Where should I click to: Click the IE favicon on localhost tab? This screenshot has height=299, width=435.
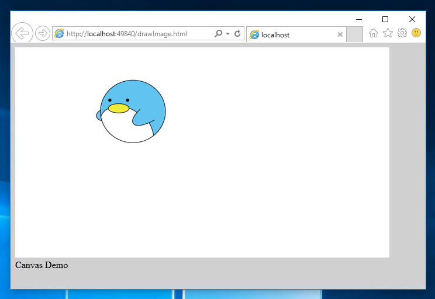click(x=254, y=34)
